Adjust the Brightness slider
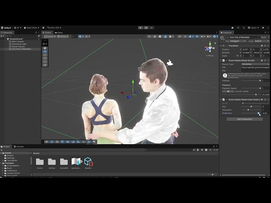 [x=251, y=113]
